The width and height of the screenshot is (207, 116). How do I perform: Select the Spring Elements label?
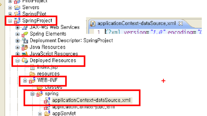pyautogui.click(x=48, y=34)
